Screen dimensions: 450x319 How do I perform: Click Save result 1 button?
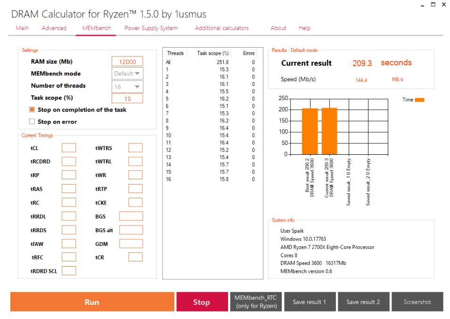tap(310, 302)
